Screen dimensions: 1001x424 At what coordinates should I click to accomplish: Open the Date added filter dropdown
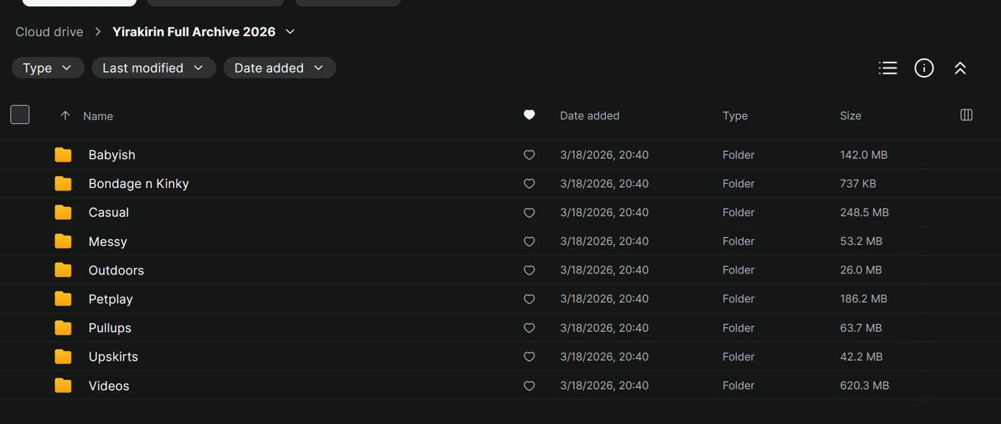[279, 68]
